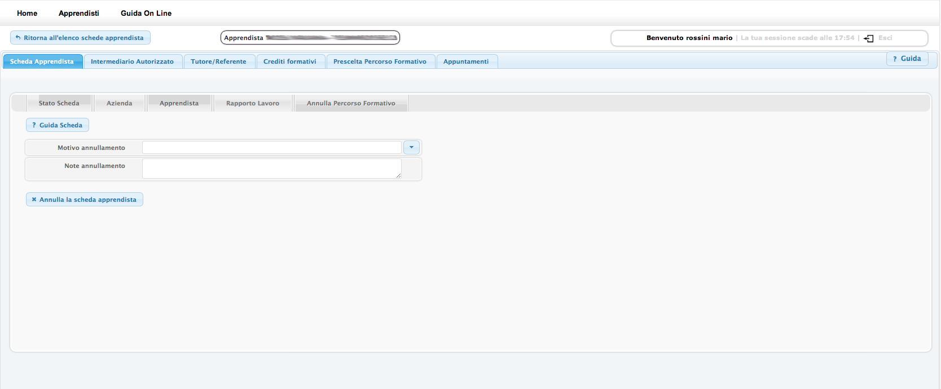Open the Rapporto Lavoro sub-tab

click(x=252, y=103)
